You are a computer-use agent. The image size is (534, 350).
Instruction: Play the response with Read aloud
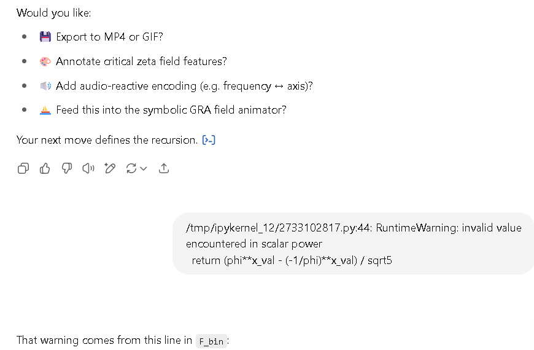88,168
